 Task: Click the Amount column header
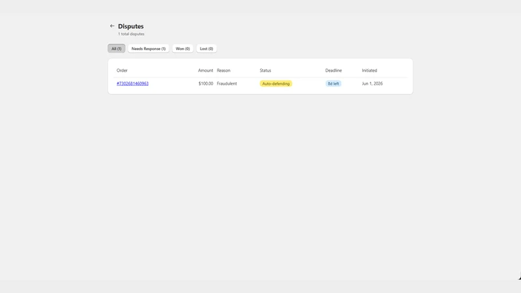206,70
